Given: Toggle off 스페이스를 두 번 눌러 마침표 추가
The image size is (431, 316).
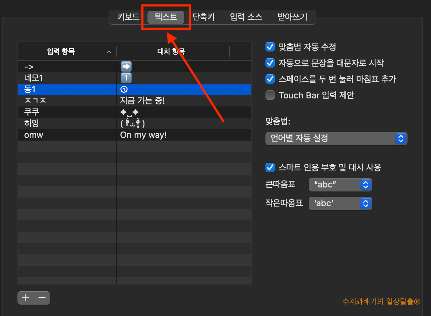Looking at the screenshot, I should 270,79.
